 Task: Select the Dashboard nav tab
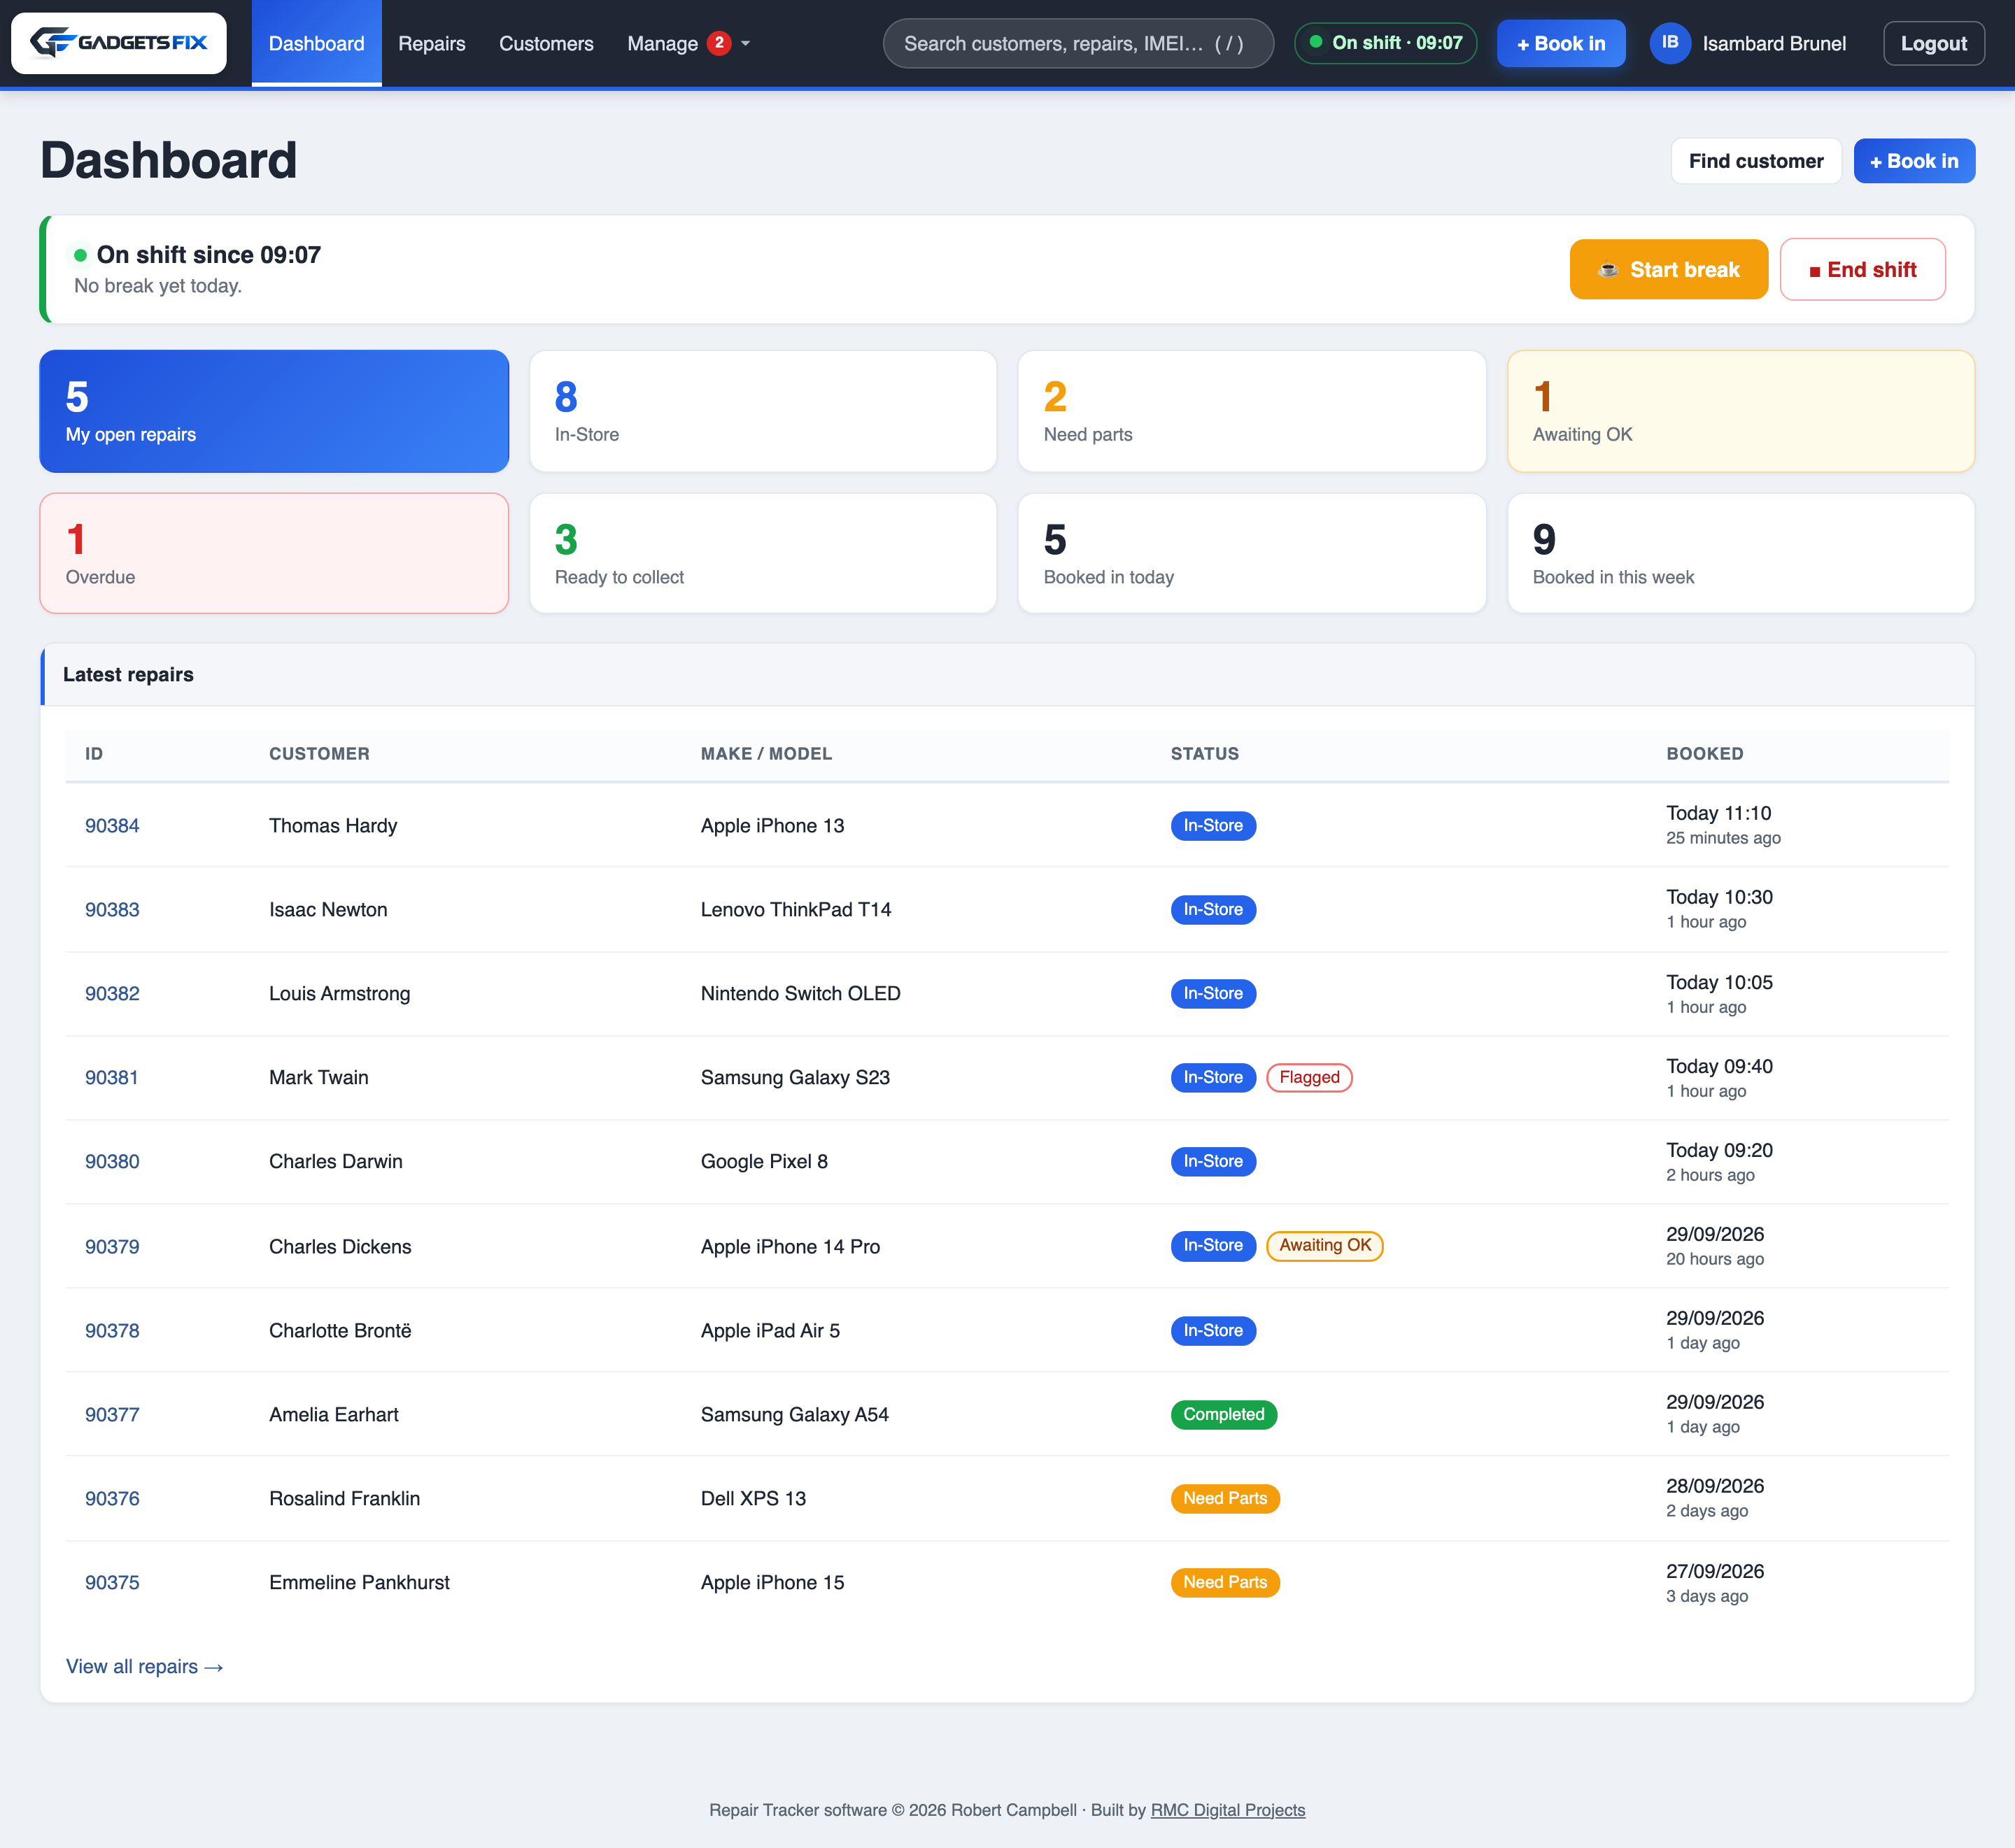316,43
